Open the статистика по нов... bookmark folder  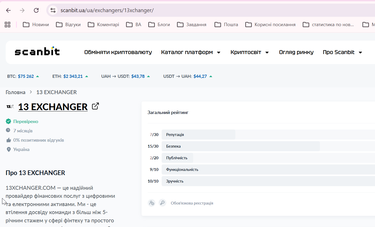pos(328,25)
